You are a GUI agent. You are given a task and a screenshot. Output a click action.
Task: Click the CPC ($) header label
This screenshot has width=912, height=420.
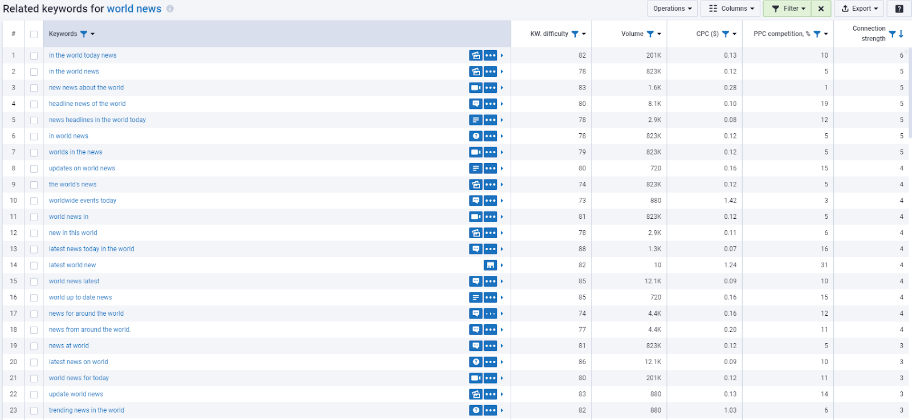click(x=707, y=34)
